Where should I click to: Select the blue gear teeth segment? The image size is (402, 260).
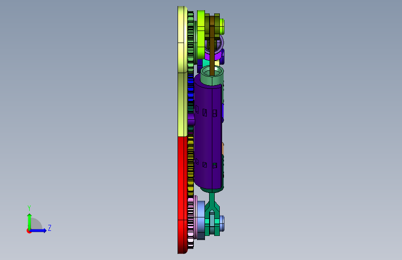pyautogui.click(x=191, y=88)
